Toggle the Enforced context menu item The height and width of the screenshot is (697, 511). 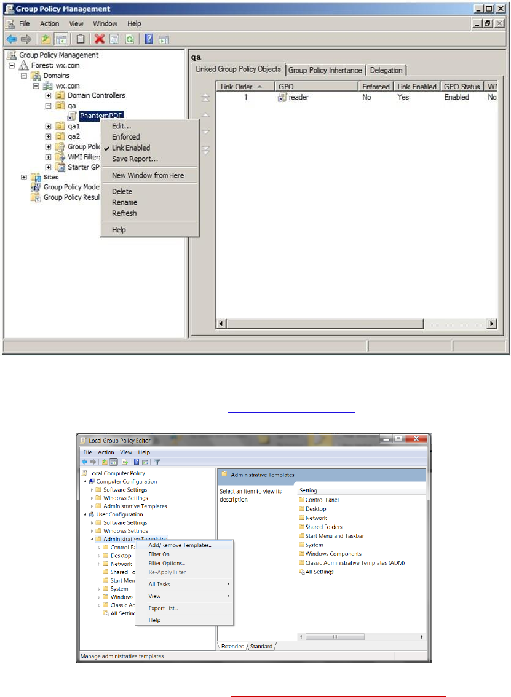[149, 137]
